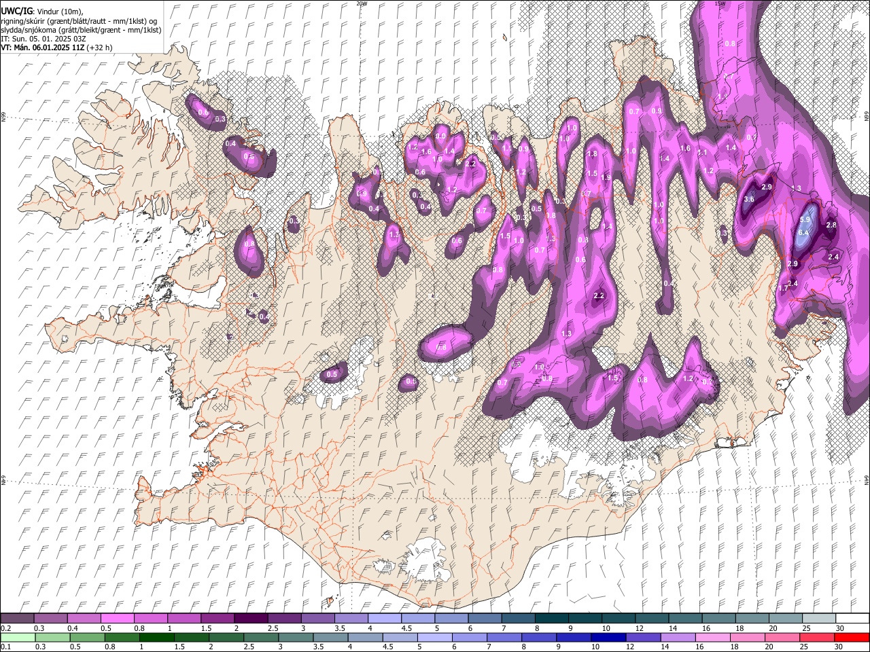Select the 'IT: Sun. 05. 01. 2025 03Z' line
Screen dimensions: 870x652
tap(43, 39)
